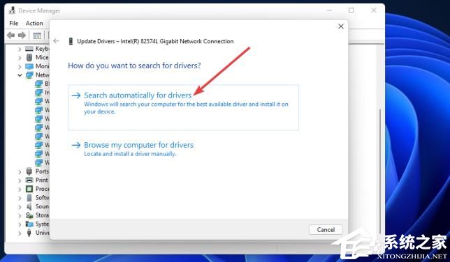
Task: Select the monitor category icon
Action: (29, 66)
